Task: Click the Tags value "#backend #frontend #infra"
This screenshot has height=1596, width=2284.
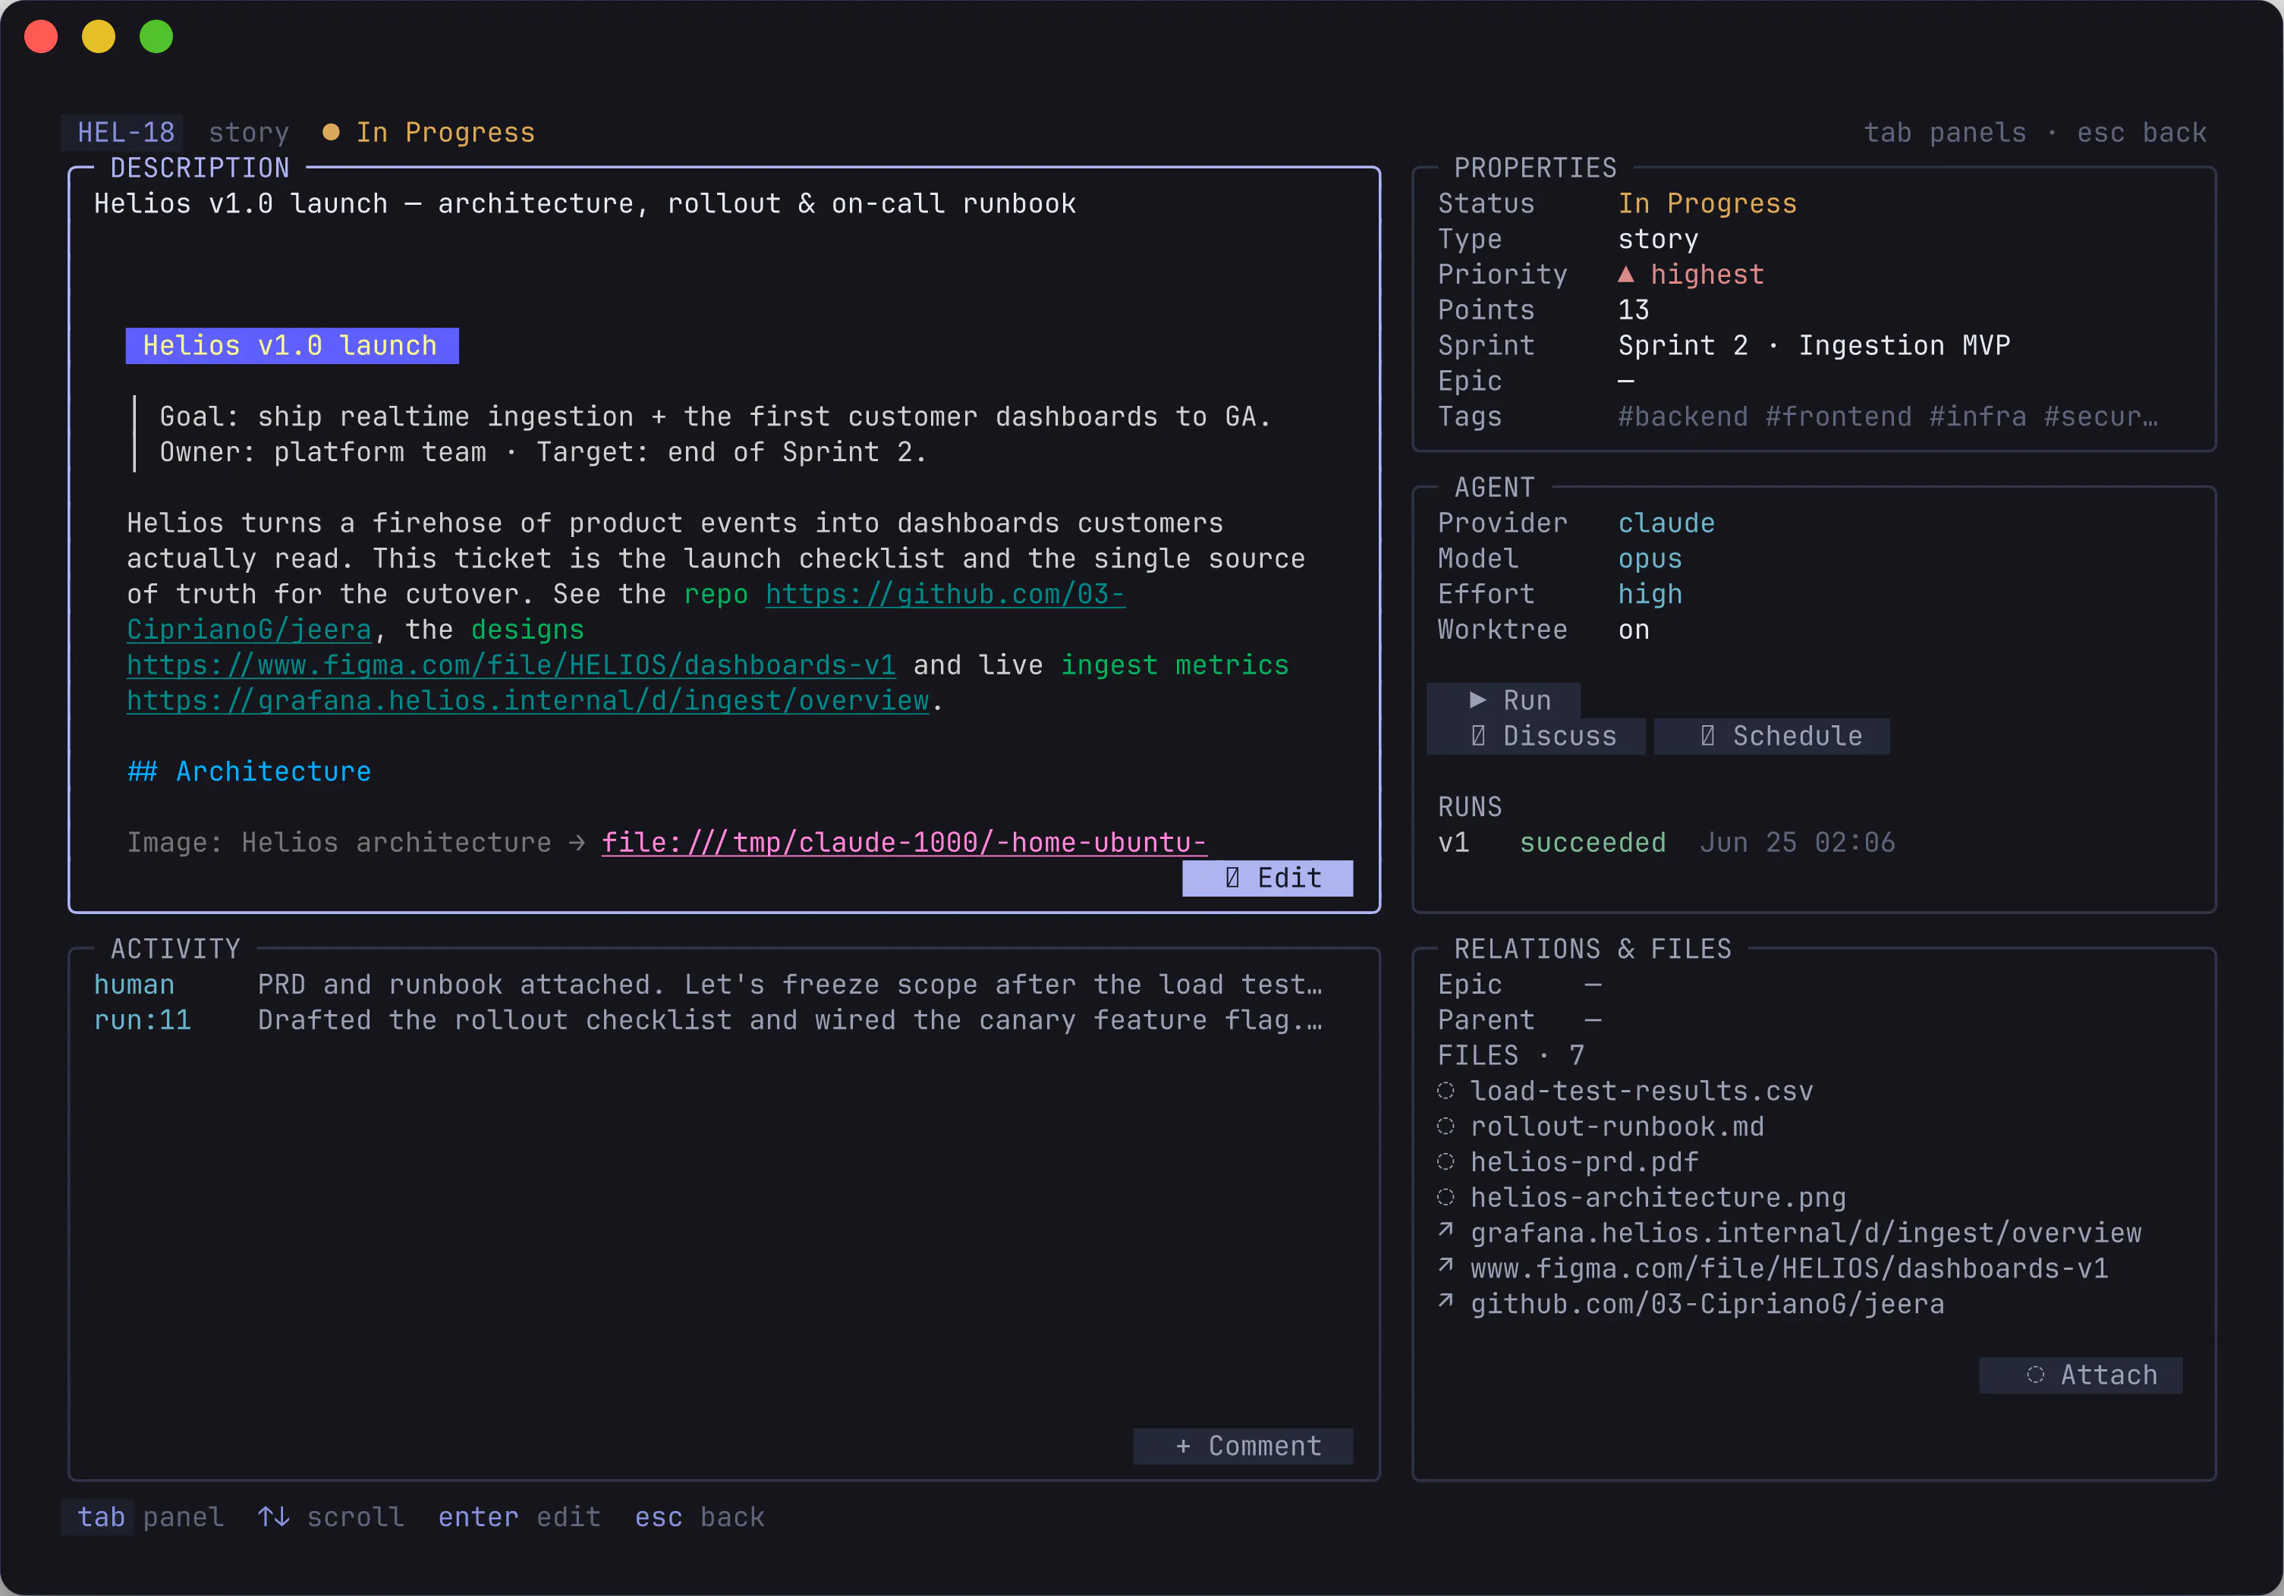Action: pos(1887,416)
